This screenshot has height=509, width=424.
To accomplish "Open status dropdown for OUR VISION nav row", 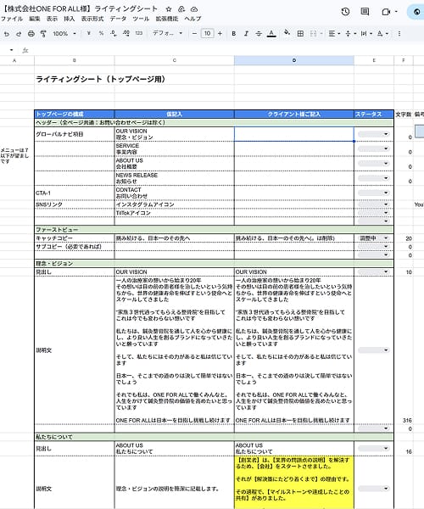I will [x=373, y=134].
